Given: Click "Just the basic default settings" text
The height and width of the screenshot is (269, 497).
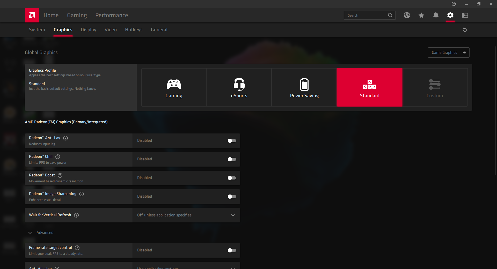Looking at the screenshot, I should (62, 89).
